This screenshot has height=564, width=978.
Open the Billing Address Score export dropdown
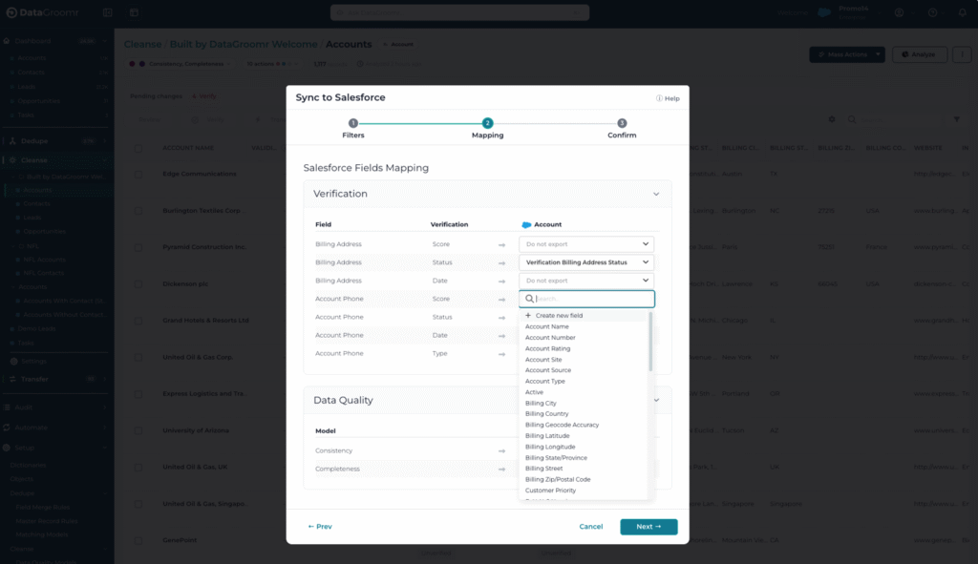[586, 244]
